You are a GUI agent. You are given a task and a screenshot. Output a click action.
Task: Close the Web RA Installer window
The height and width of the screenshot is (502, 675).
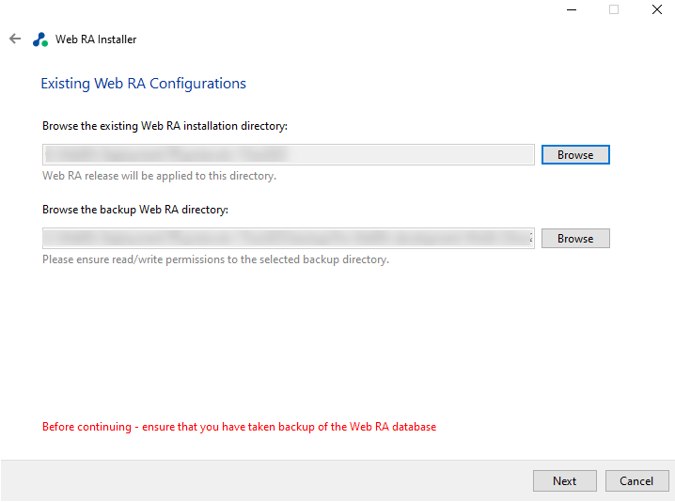pos(656,9)
